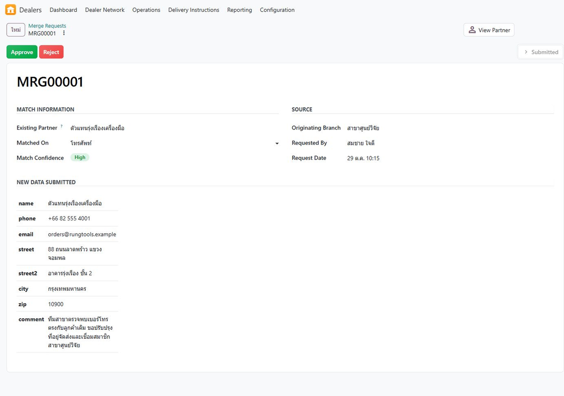Open the Delivery Instructions menu
Screen dimensions: 564x396
(x=194, y=10)
